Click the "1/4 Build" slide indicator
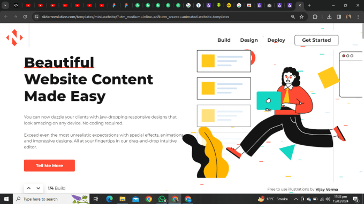This screenshot has height=204, width=364. tap(57, 189)
